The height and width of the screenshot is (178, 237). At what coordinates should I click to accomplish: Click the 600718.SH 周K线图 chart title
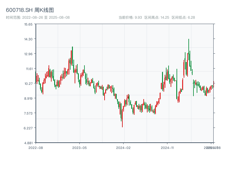(30, 10)
